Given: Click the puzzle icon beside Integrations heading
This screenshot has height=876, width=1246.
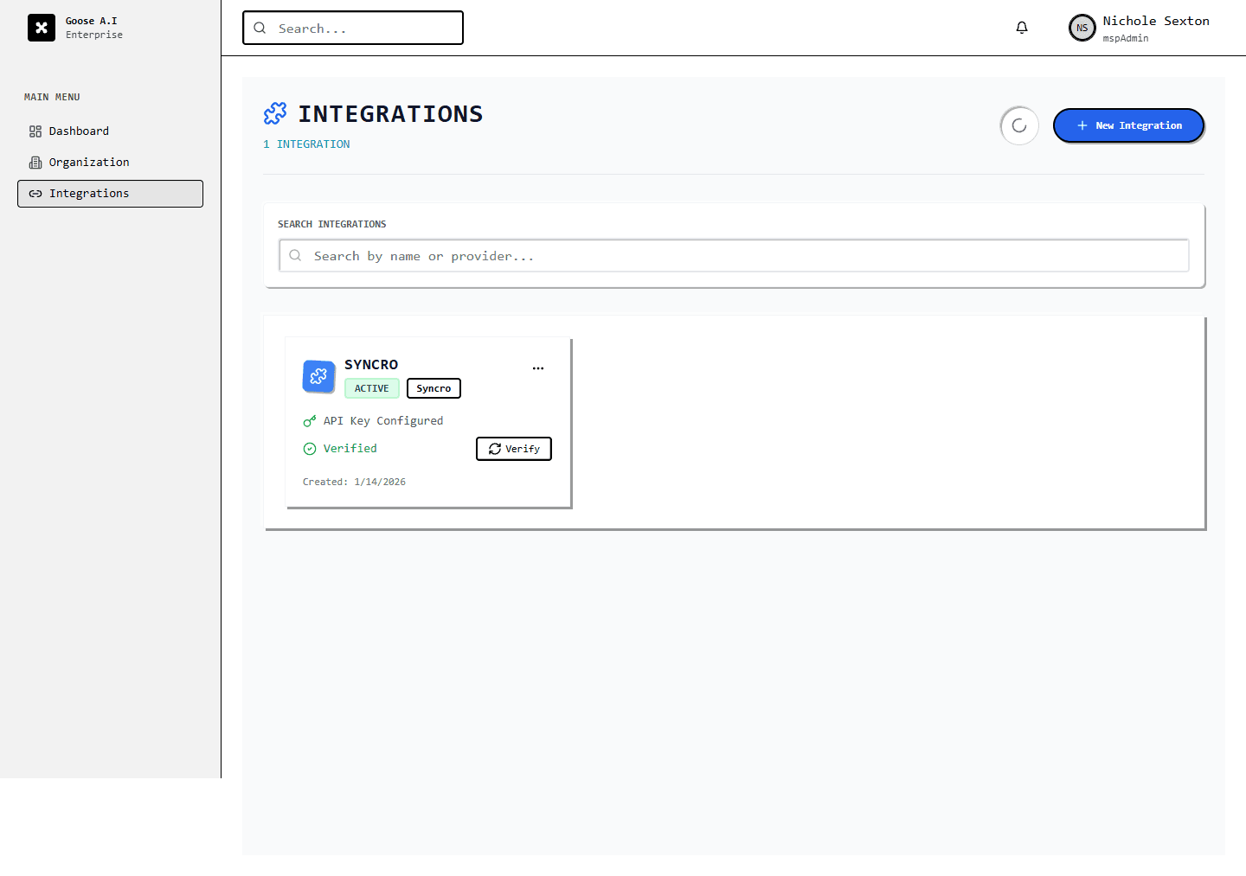Looking at the screenshot, I should coord(275,113).
